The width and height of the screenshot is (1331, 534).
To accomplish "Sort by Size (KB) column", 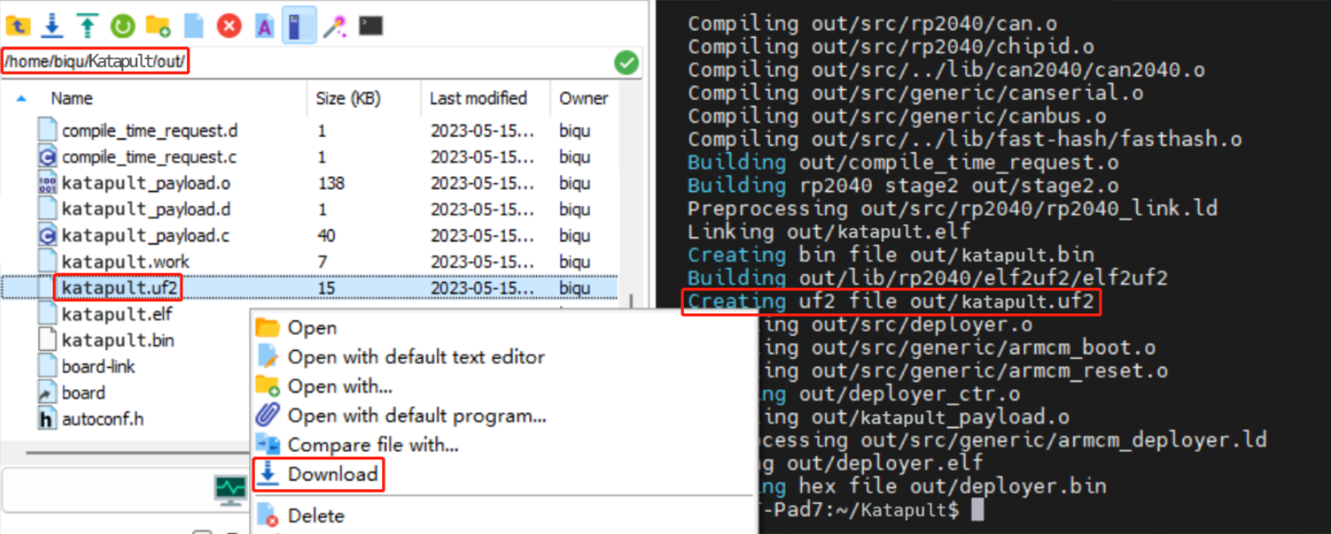I will (348, 98).
